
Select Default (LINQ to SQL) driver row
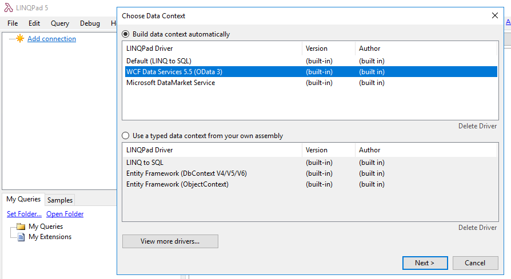pyautogui.click(x=311, y=61)
